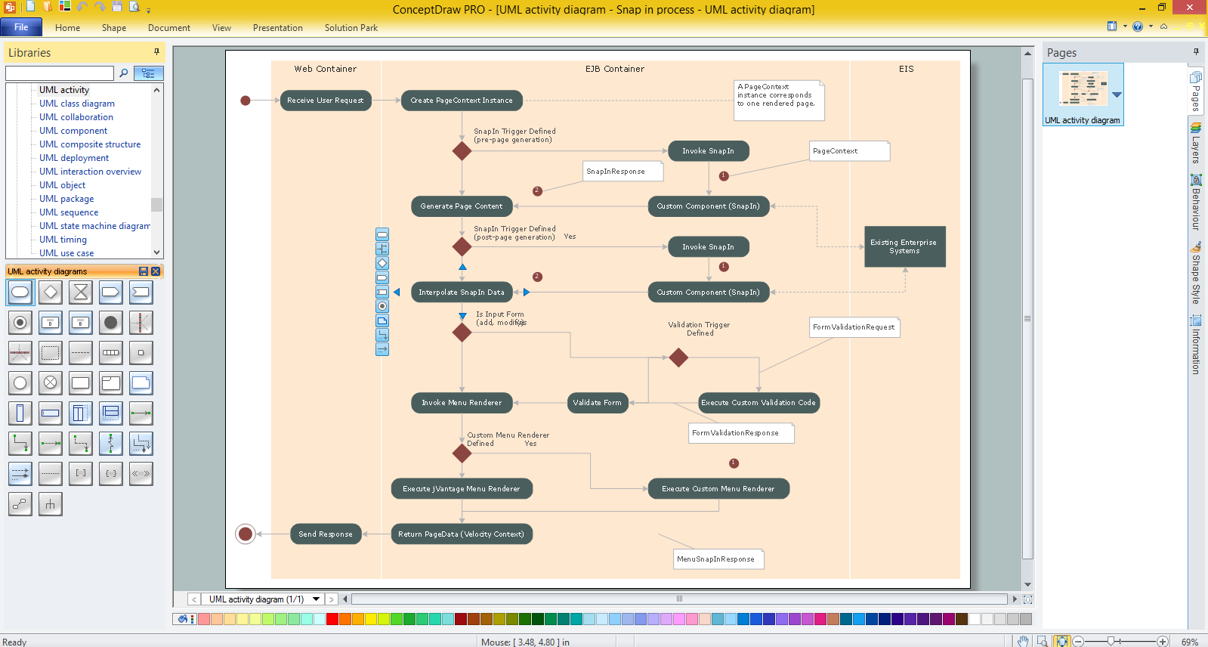Viewport: 1208px width, 647px height.
Task: Activate the zoom box tool in status bar
Action: (x=1043, y=641)
